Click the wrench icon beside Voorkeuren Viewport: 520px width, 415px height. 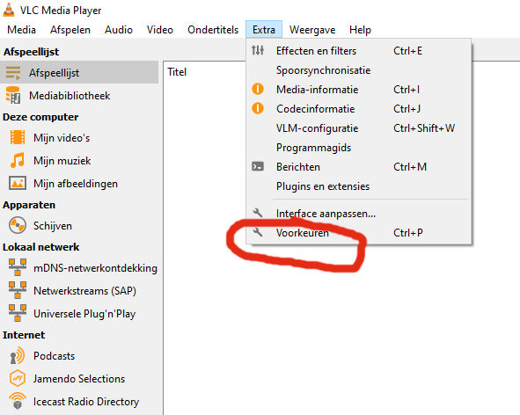[258, 232]
